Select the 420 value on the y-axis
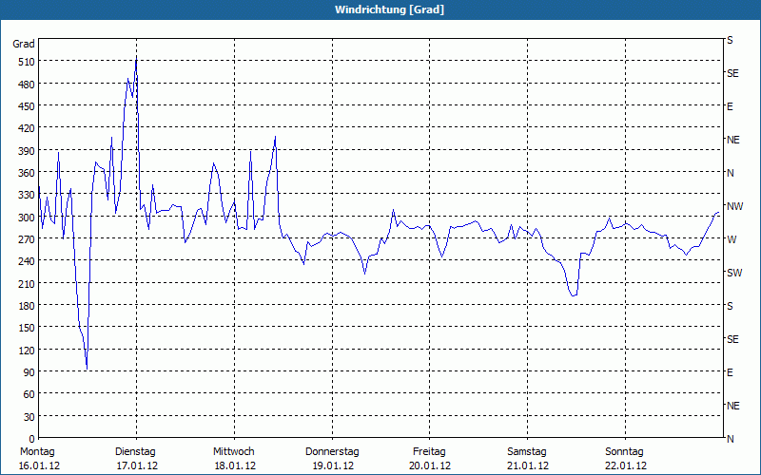 (27, 129)
